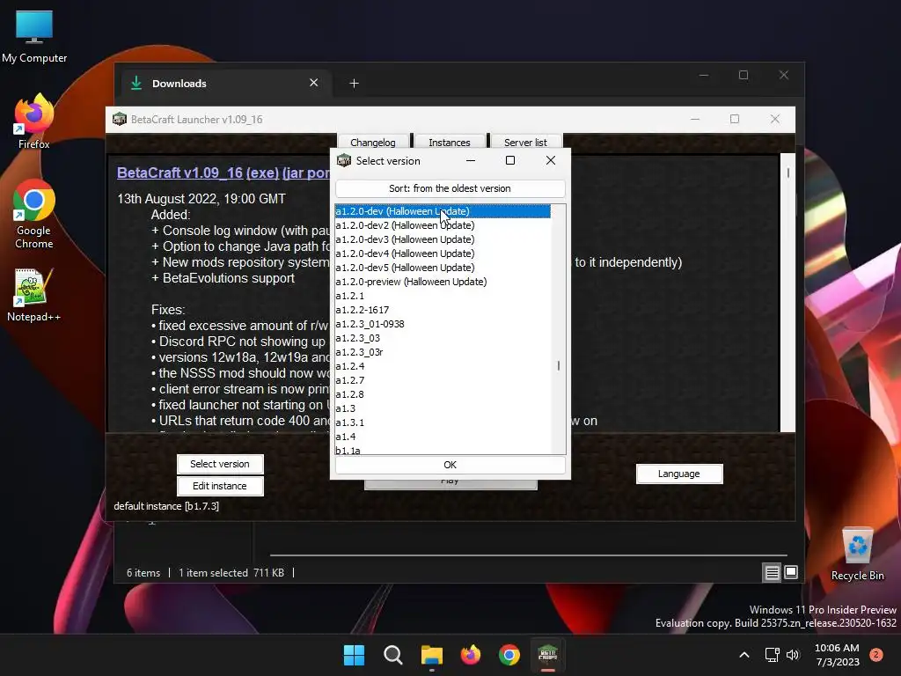The image size is (901, 676).
Task: Open the Changelog tab
Action: pyautogui.click(x=373, y=142)
